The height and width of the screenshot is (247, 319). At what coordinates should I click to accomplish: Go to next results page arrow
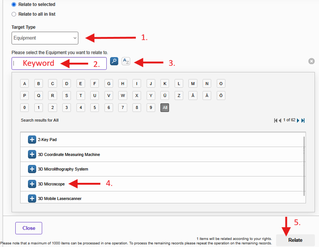click(x=298, y=121)
